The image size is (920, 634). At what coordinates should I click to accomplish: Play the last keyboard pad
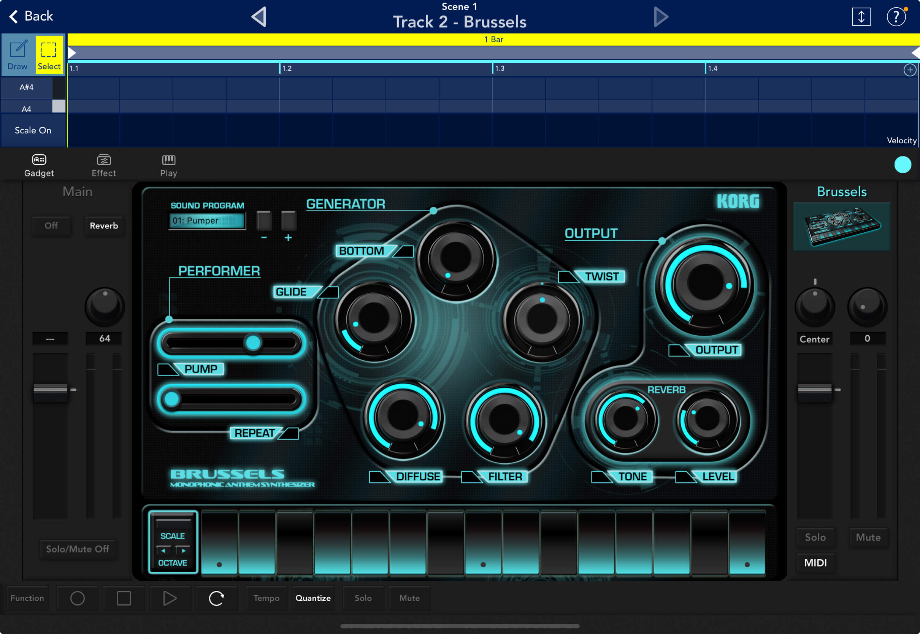pos(747,543)
